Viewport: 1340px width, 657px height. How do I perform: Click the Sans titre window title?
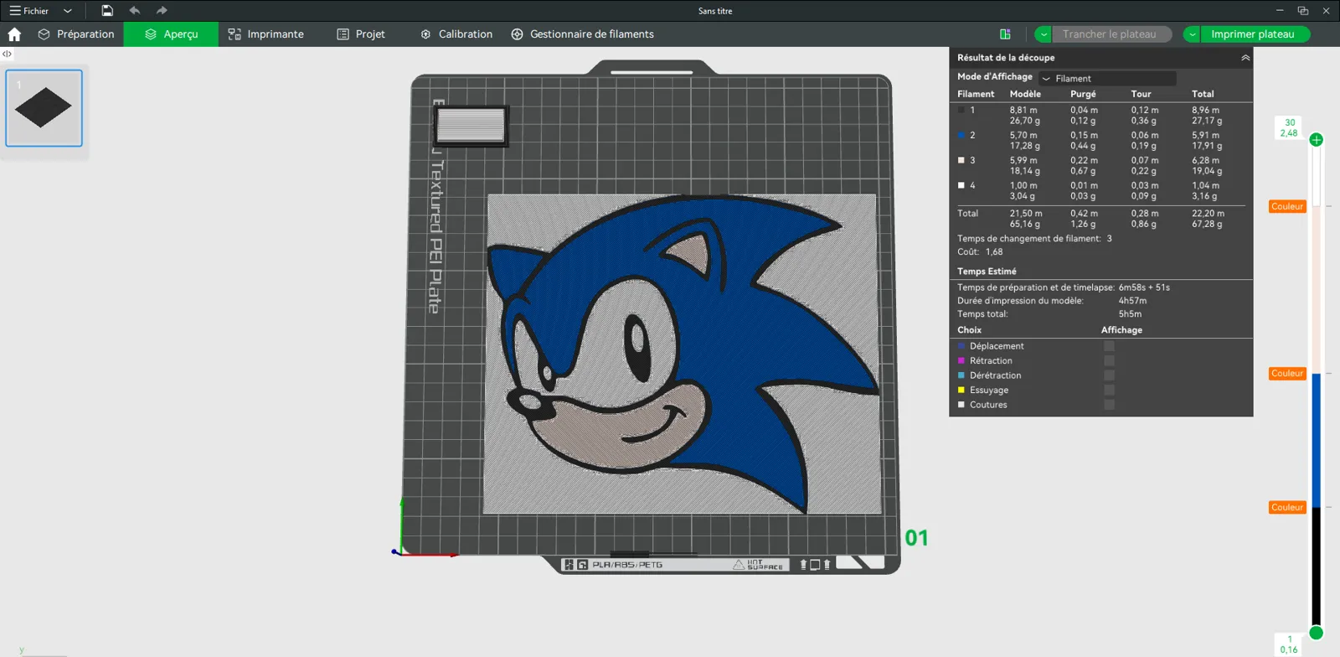pos(715,11)
